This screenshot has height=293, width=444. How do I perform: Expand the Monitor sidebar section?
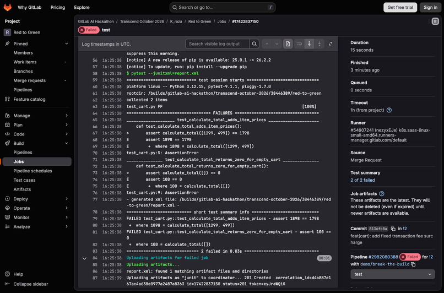pos(67,218)
